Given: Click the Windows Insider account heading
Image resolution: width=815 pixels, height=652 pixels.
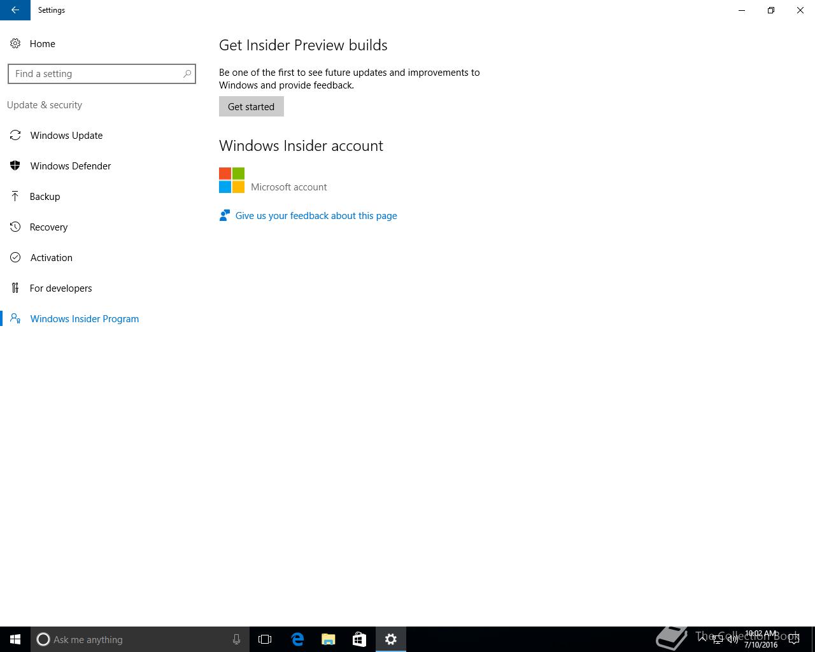Looking at the screenshot, I should click(301, 146).
